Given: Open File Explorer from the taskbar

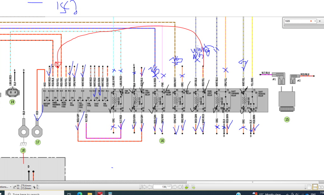Looking at the screenshot, I should tap(90, 193).
